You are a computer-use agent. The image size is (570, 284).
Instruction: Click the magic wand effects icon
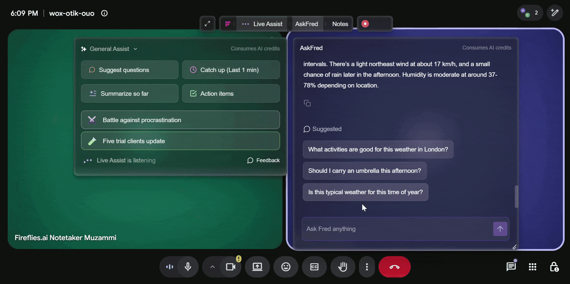point(555,13)
